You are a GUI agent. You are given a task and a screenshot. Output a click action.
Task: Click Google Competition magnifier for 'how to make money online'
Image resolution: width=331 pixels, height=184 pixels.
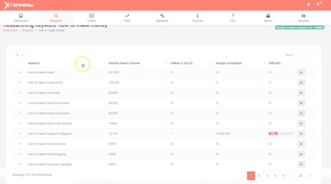tap(217, 82)
